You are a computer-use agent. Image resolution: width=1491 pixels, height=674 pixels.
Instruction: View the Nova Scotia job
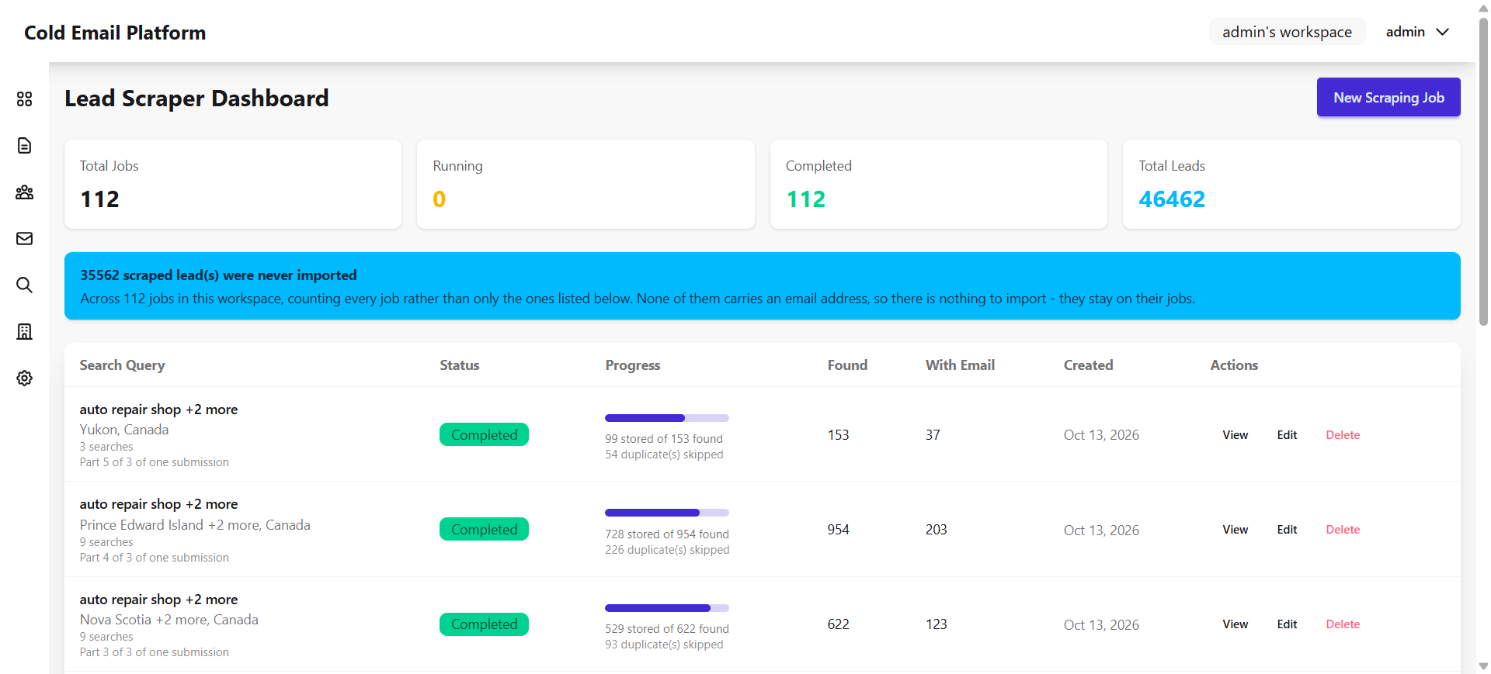coord(1235,624)
